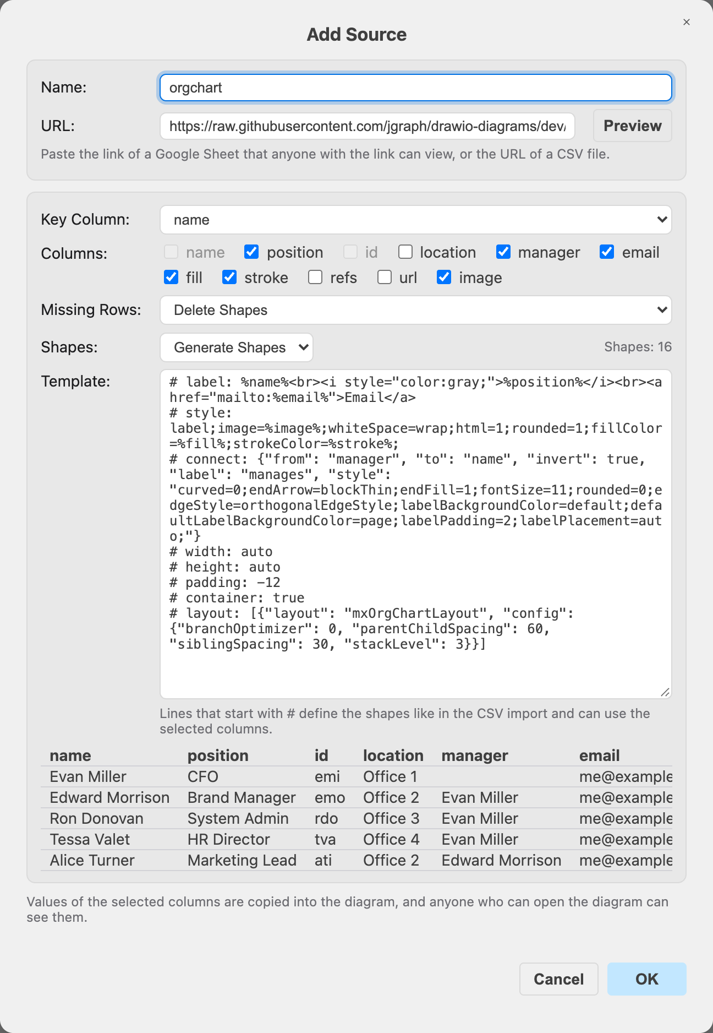Click the Template textarea resize handle

[x=665, y=692]
